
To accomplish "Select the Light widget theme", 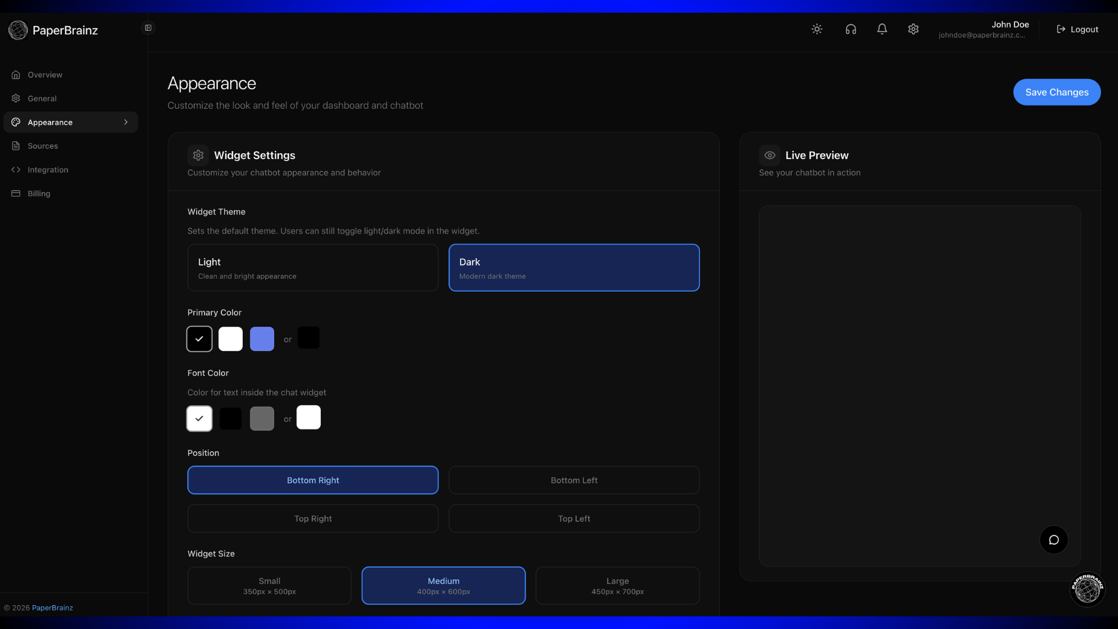I will 313,267.
